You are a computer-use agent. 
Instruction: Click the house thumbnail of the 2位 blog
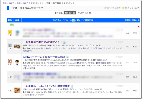(x=17, y=47)
